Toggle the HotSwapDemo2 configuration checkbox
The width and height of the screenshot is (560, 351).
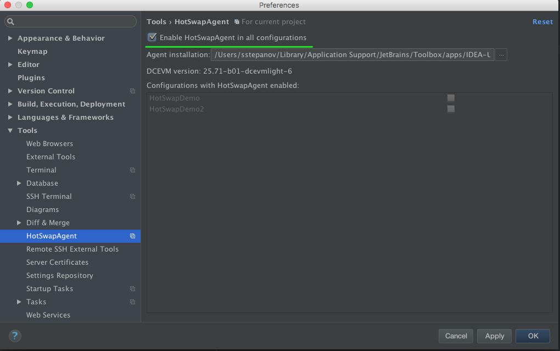(x=451, y=109)
